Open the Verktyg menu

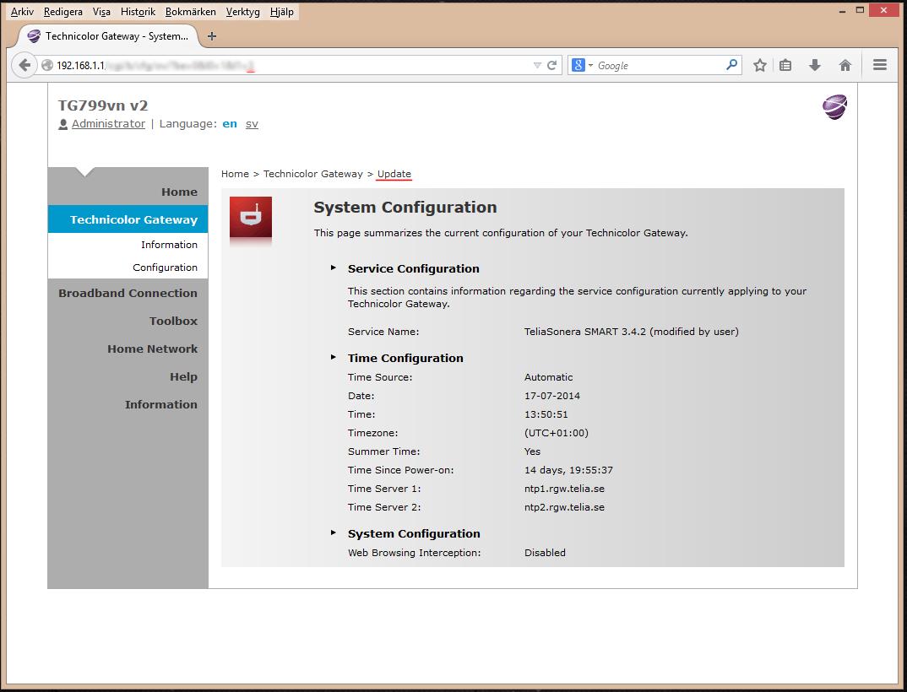point(242,12)
